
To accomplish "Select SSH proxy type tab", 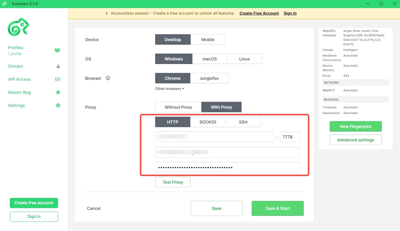I will tap(243, 122).
